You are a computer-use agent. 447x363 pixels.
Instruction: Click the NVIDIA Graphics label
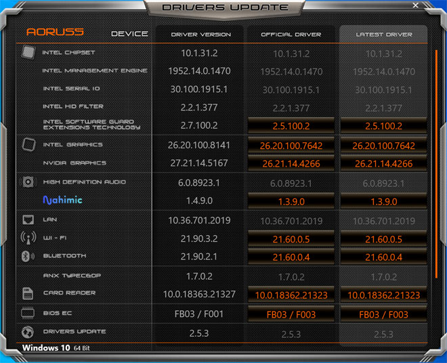(x=74, y=163)
